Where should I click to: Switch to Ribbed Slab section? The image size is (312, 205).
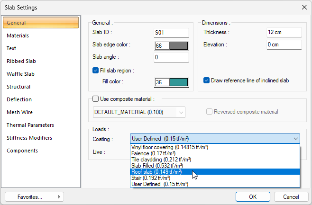coord(21,61)
